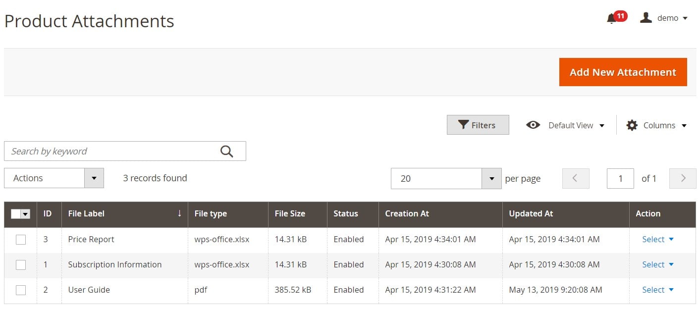The width and height of the screenshot is (700, 309).
Task: Tick the Subscription Information row checkbox
Action: tap(21, 265)
